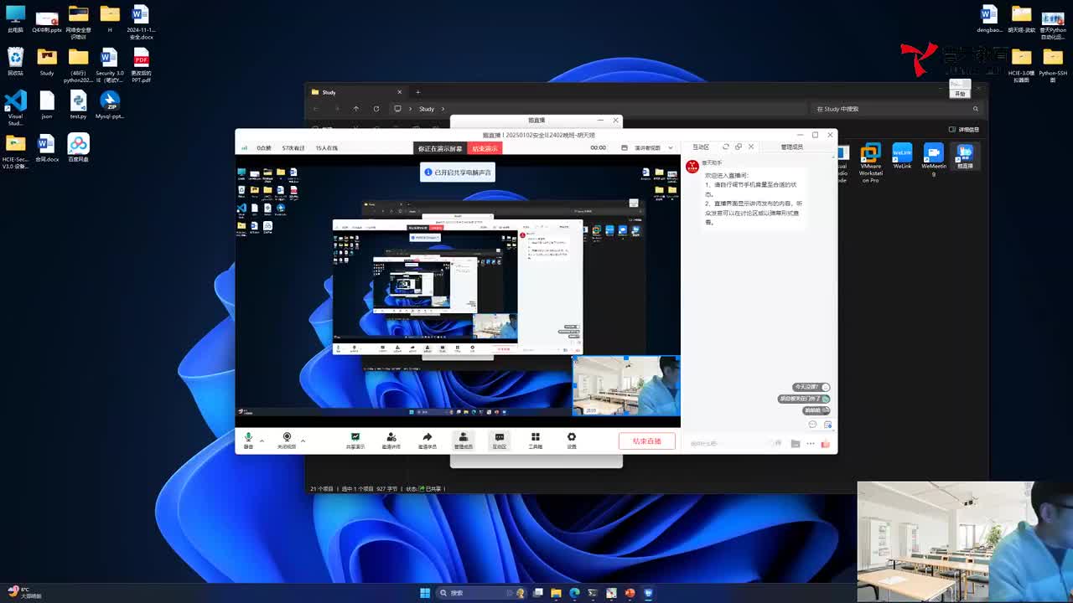Open the 演讲者视图 view dropdown

(654, 147)
